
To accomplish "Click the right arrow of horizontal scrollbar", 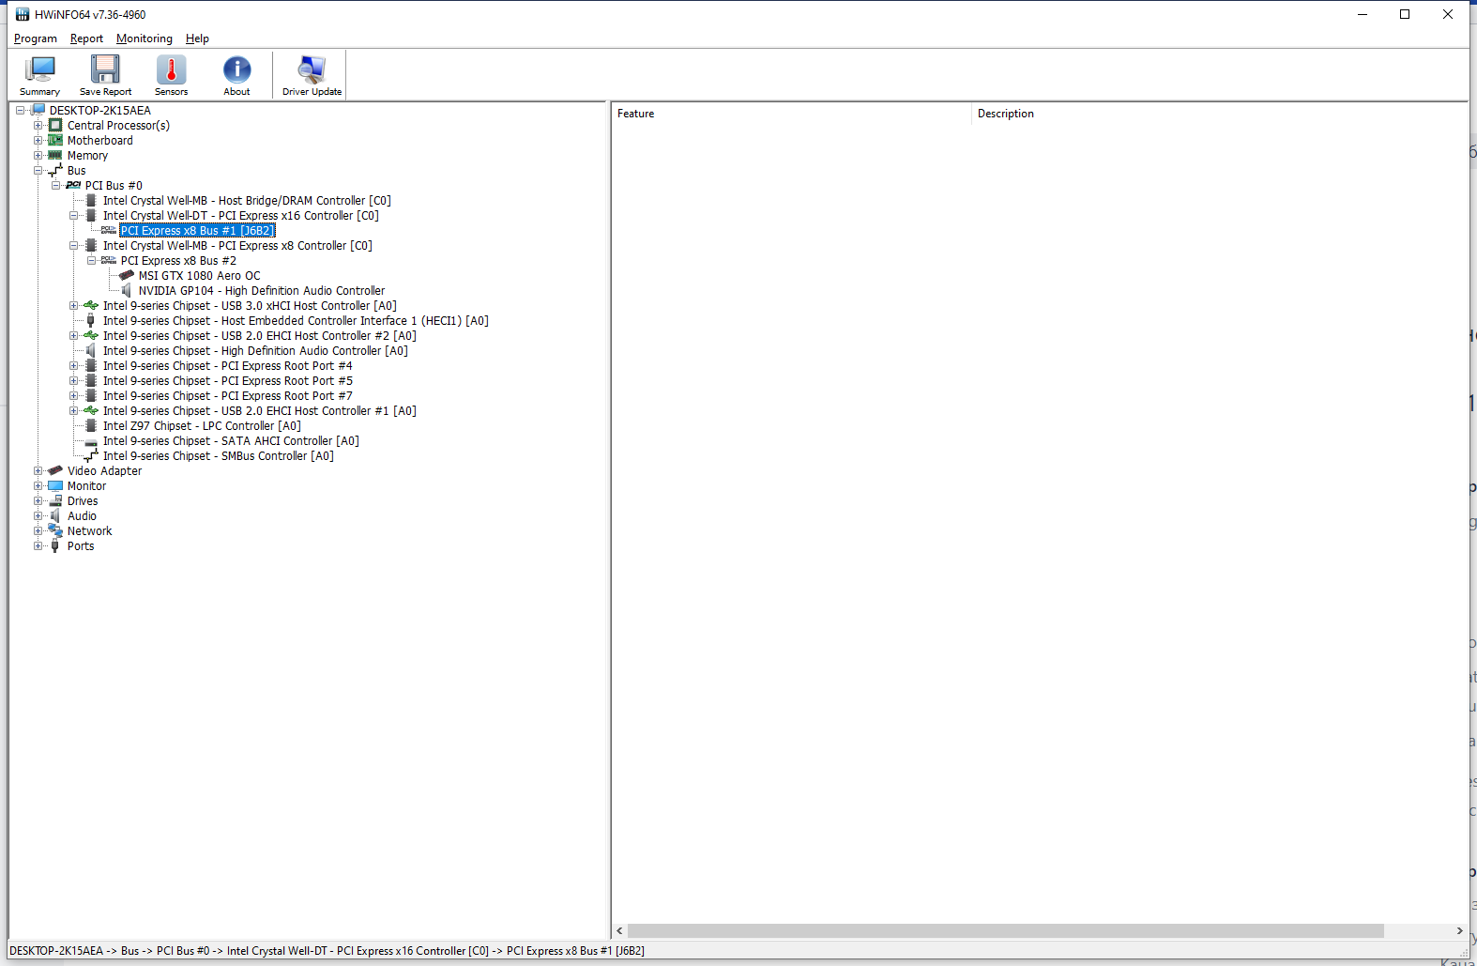I will [1459, 930].
